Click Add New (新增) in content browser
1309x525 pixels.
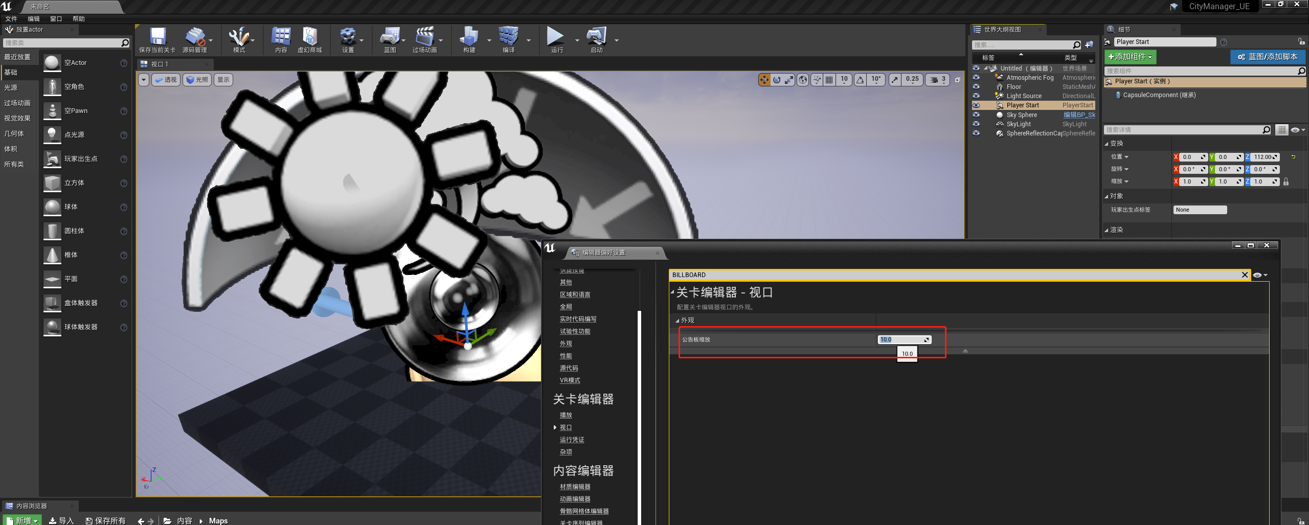22,520
